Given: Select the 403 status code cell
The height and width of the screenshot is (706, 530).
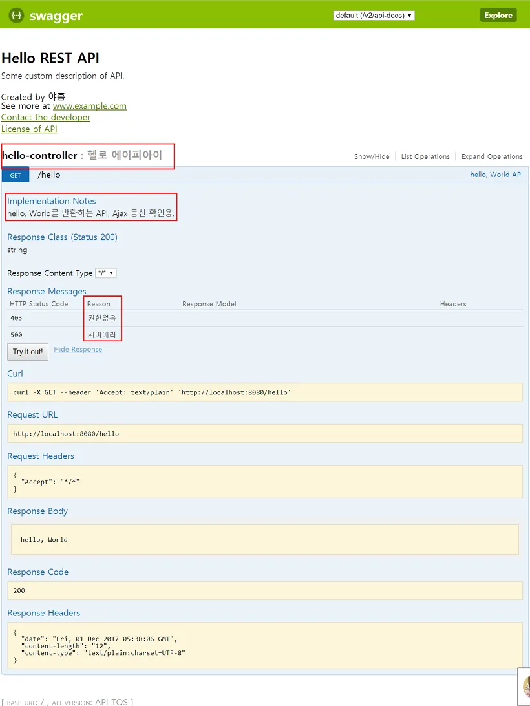Looking at the screenshot, I should [16, 318].
